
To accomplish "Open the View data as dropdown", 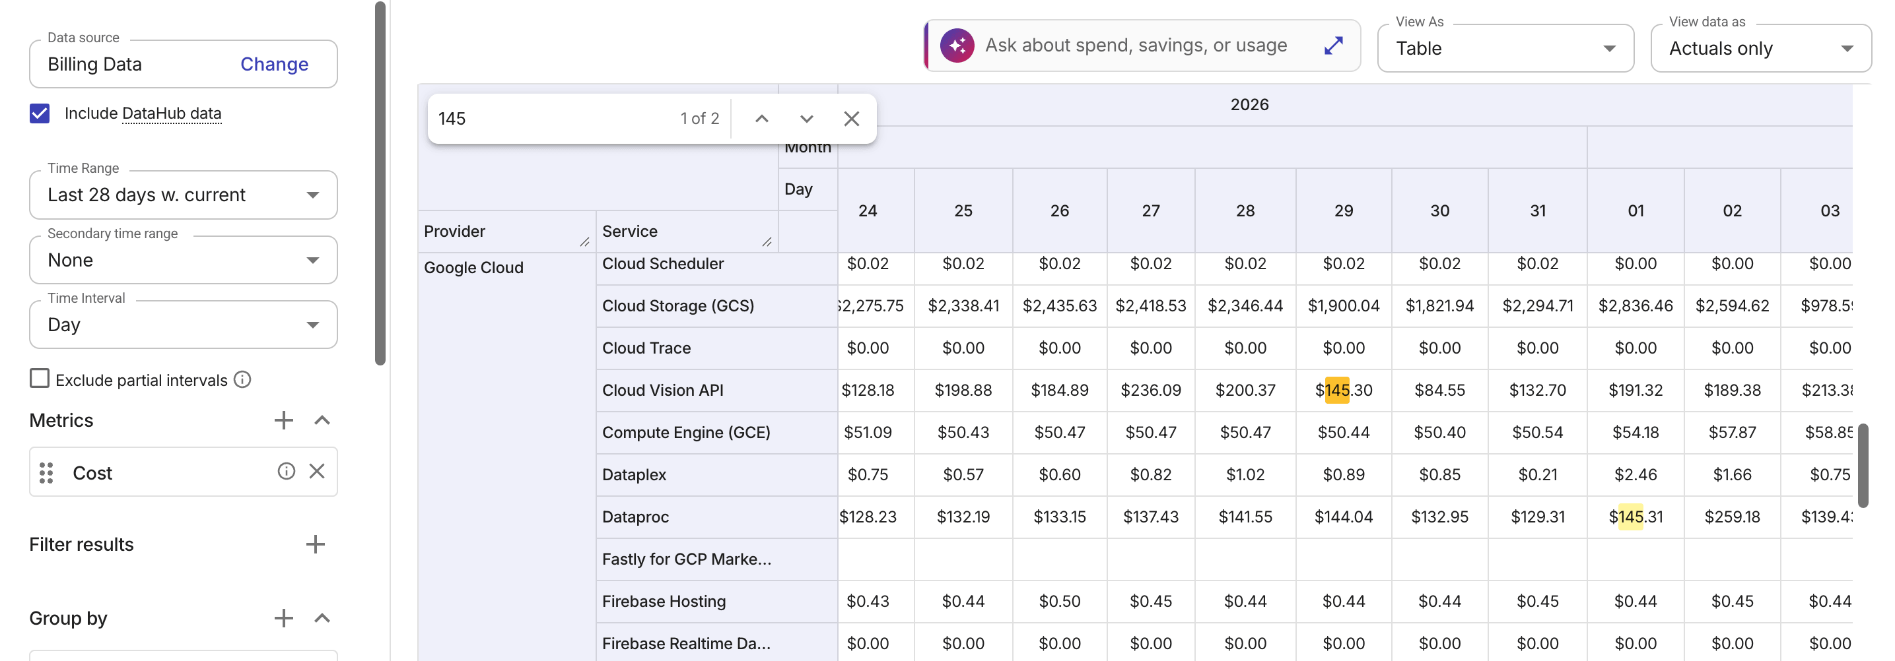I will pyautogui.click(x=1760, y=49).
